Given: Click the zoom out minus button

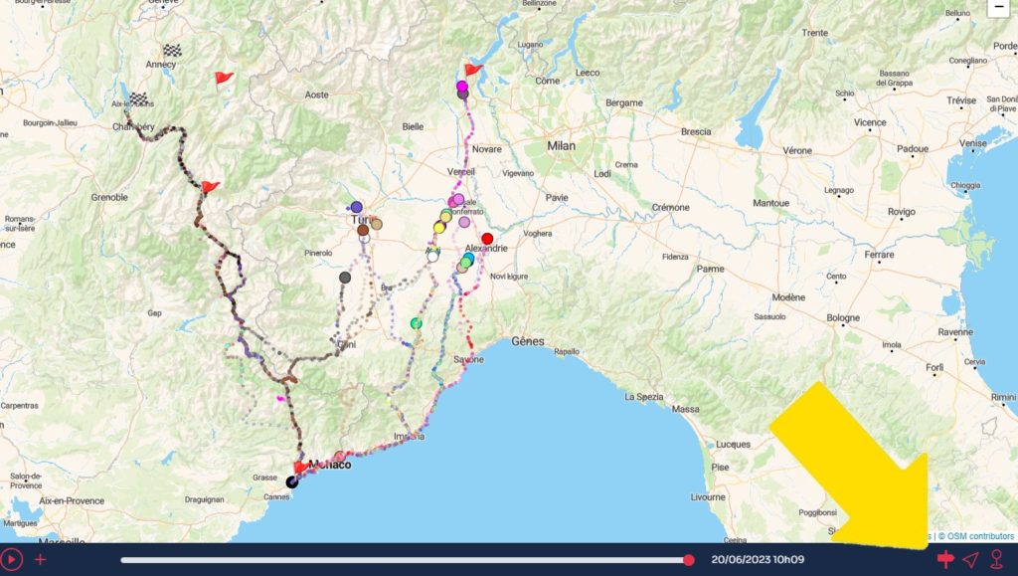Looking at the screenshot, I should (998, 7).
